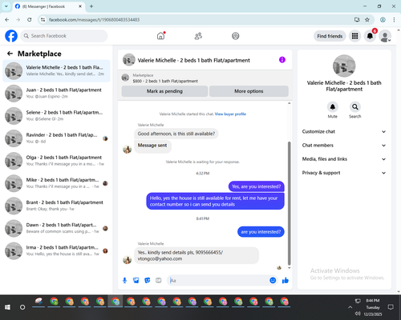Open a new browser tab
The height and width of the screenshot is (320, 401).
(91, 6)
